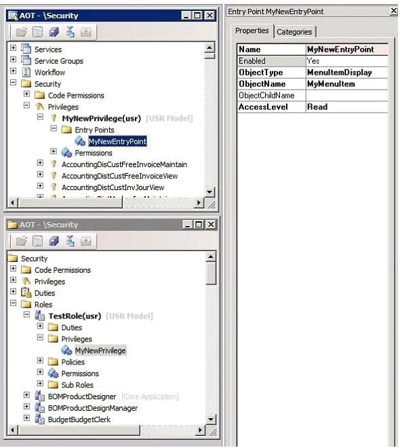Screen dimensions: 400x448
Task: Select the Properties tab
Action: (252, 31)
